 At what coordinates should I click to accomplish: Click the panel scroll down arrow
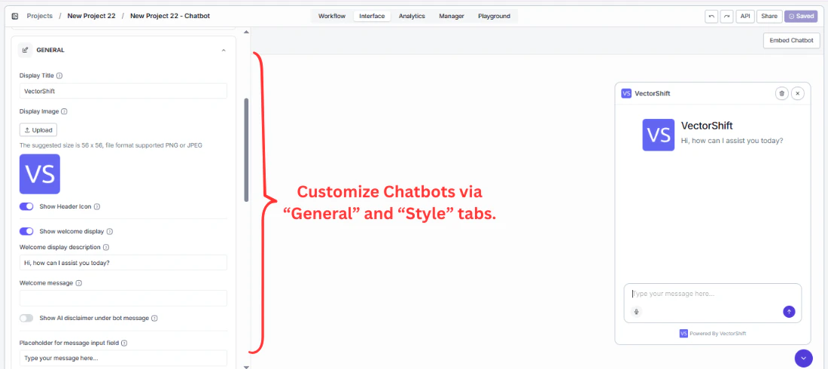coord(246,366)
